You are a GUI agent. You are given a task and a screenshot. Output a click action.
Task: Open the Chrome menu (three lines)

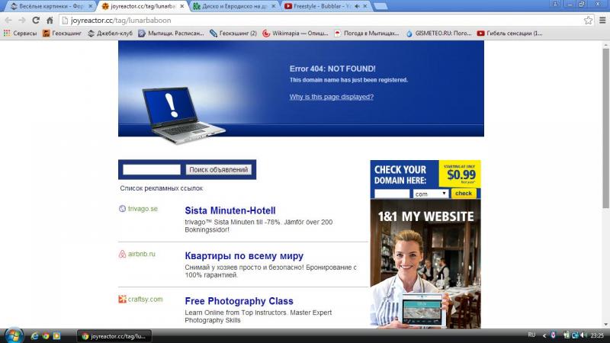tap(602, 21)
